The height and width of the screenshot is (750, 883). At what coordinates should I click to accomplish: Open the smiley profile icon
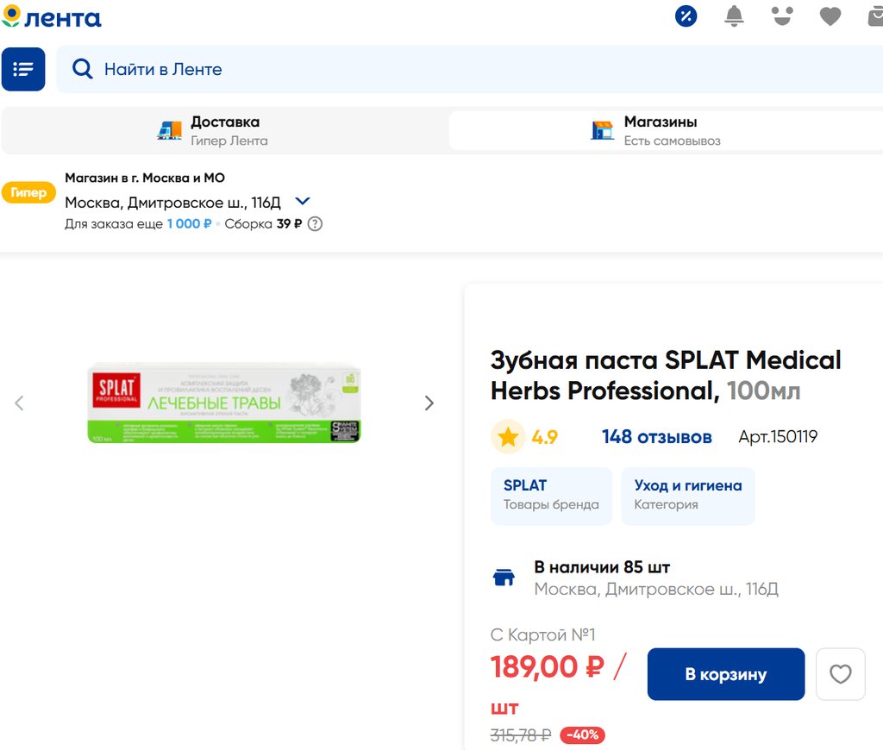[782, 16]
